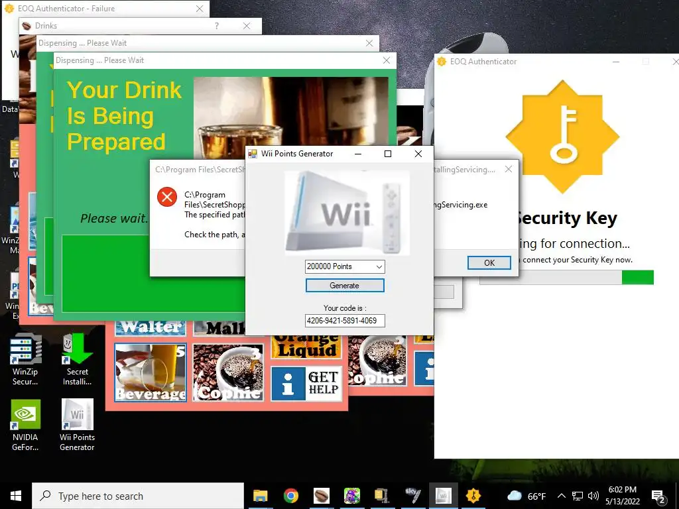The width and height of the screenshot is (679, 509).
Task: Open File Explorer from the taskbar
Action: point(260,496)
